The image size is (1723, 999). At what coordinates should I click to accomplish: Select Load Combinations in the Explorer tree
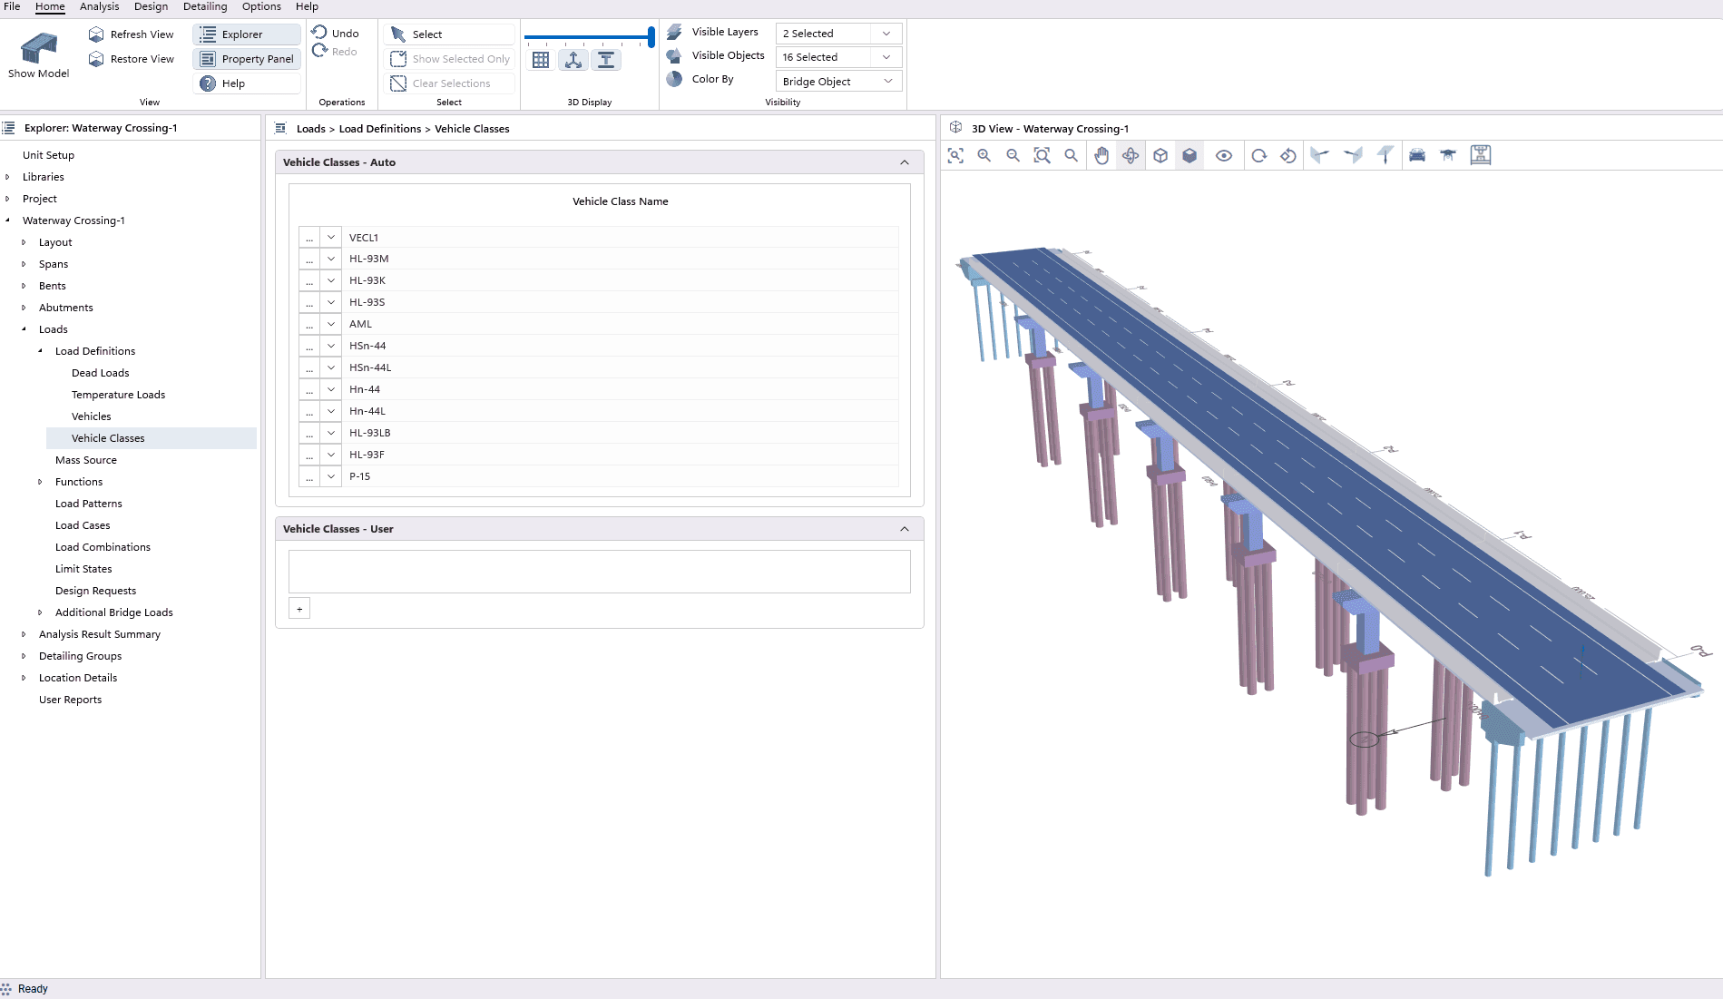103,547
